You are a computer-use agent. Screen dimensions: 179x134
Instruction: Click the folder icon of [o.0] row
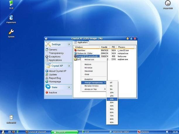(x=75, y=59)
